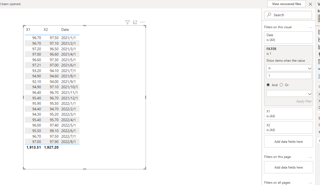
Task: Expand the X1 filter card
Action: coord(289,114)
